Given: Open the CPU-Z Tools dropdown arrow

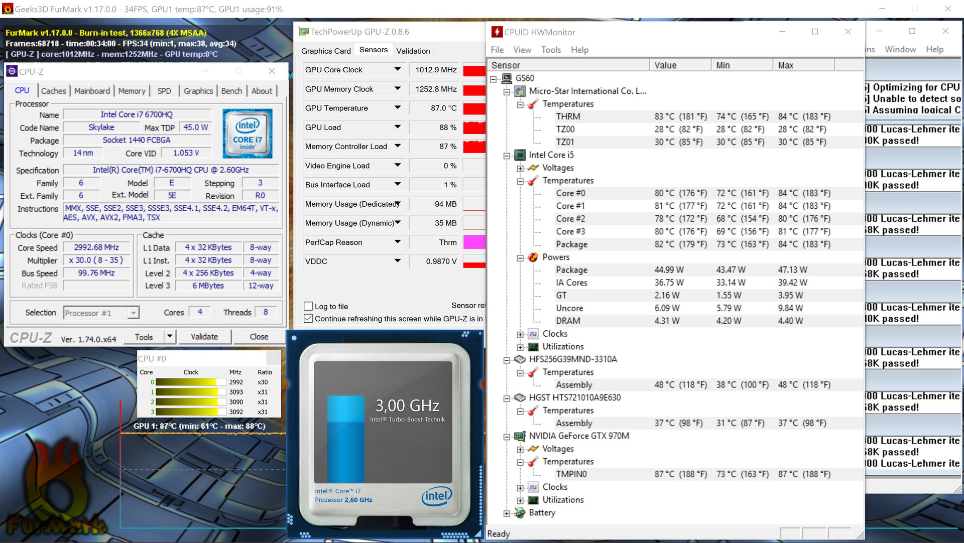Looking at the screenshot, I should click(170, 337).
